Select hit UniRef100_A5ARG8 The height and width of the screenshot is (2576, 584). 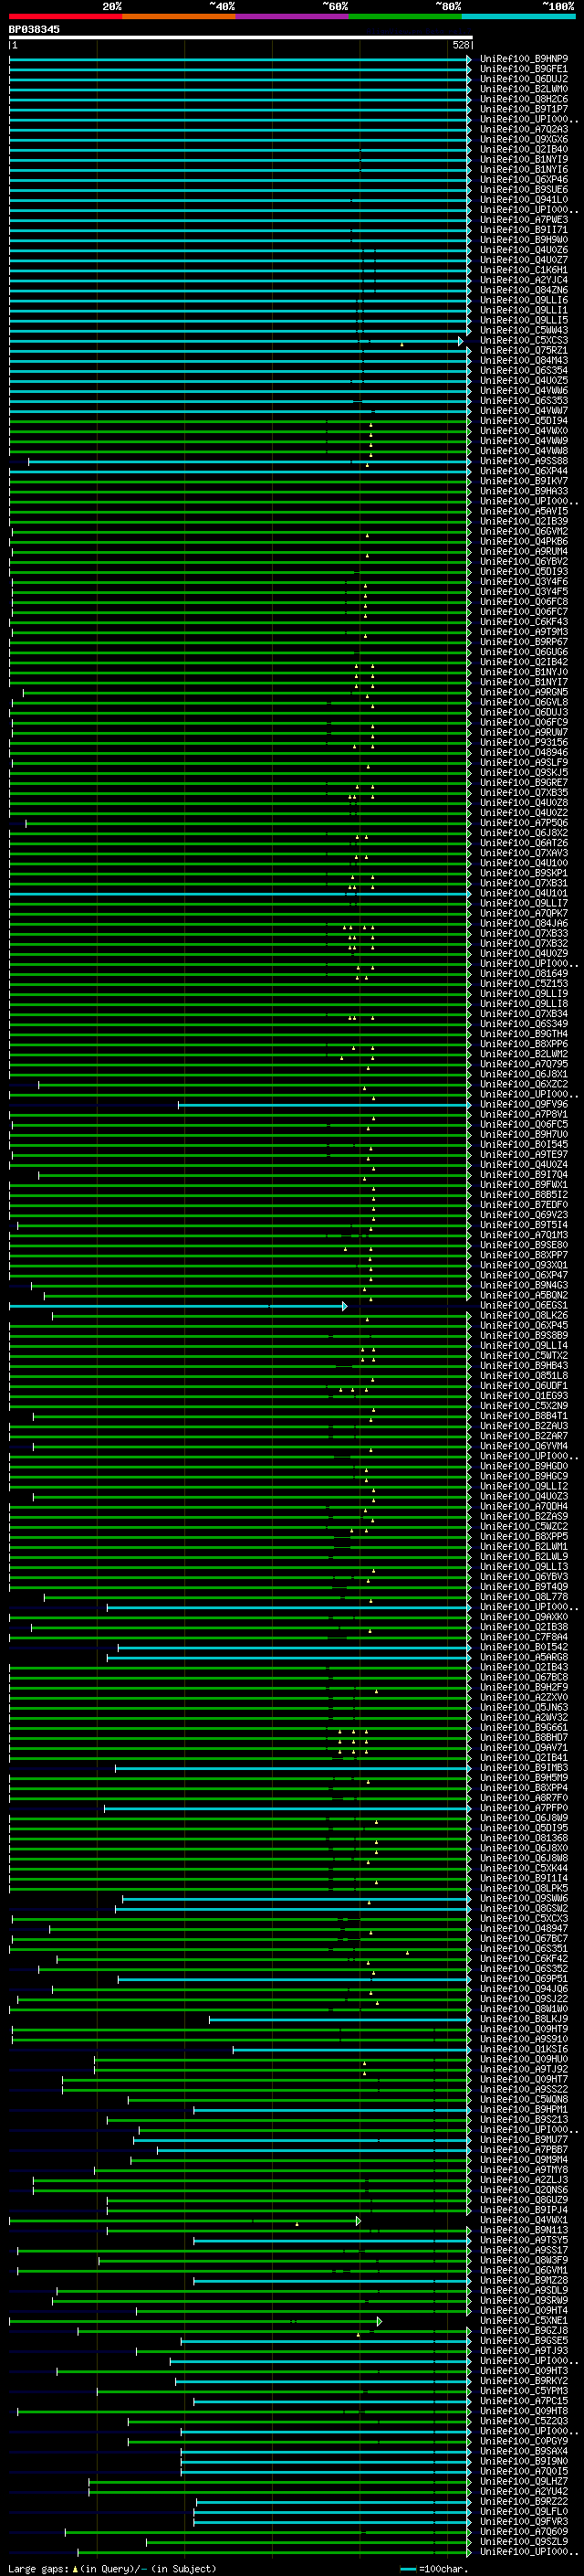click(x=524, y=1657)
